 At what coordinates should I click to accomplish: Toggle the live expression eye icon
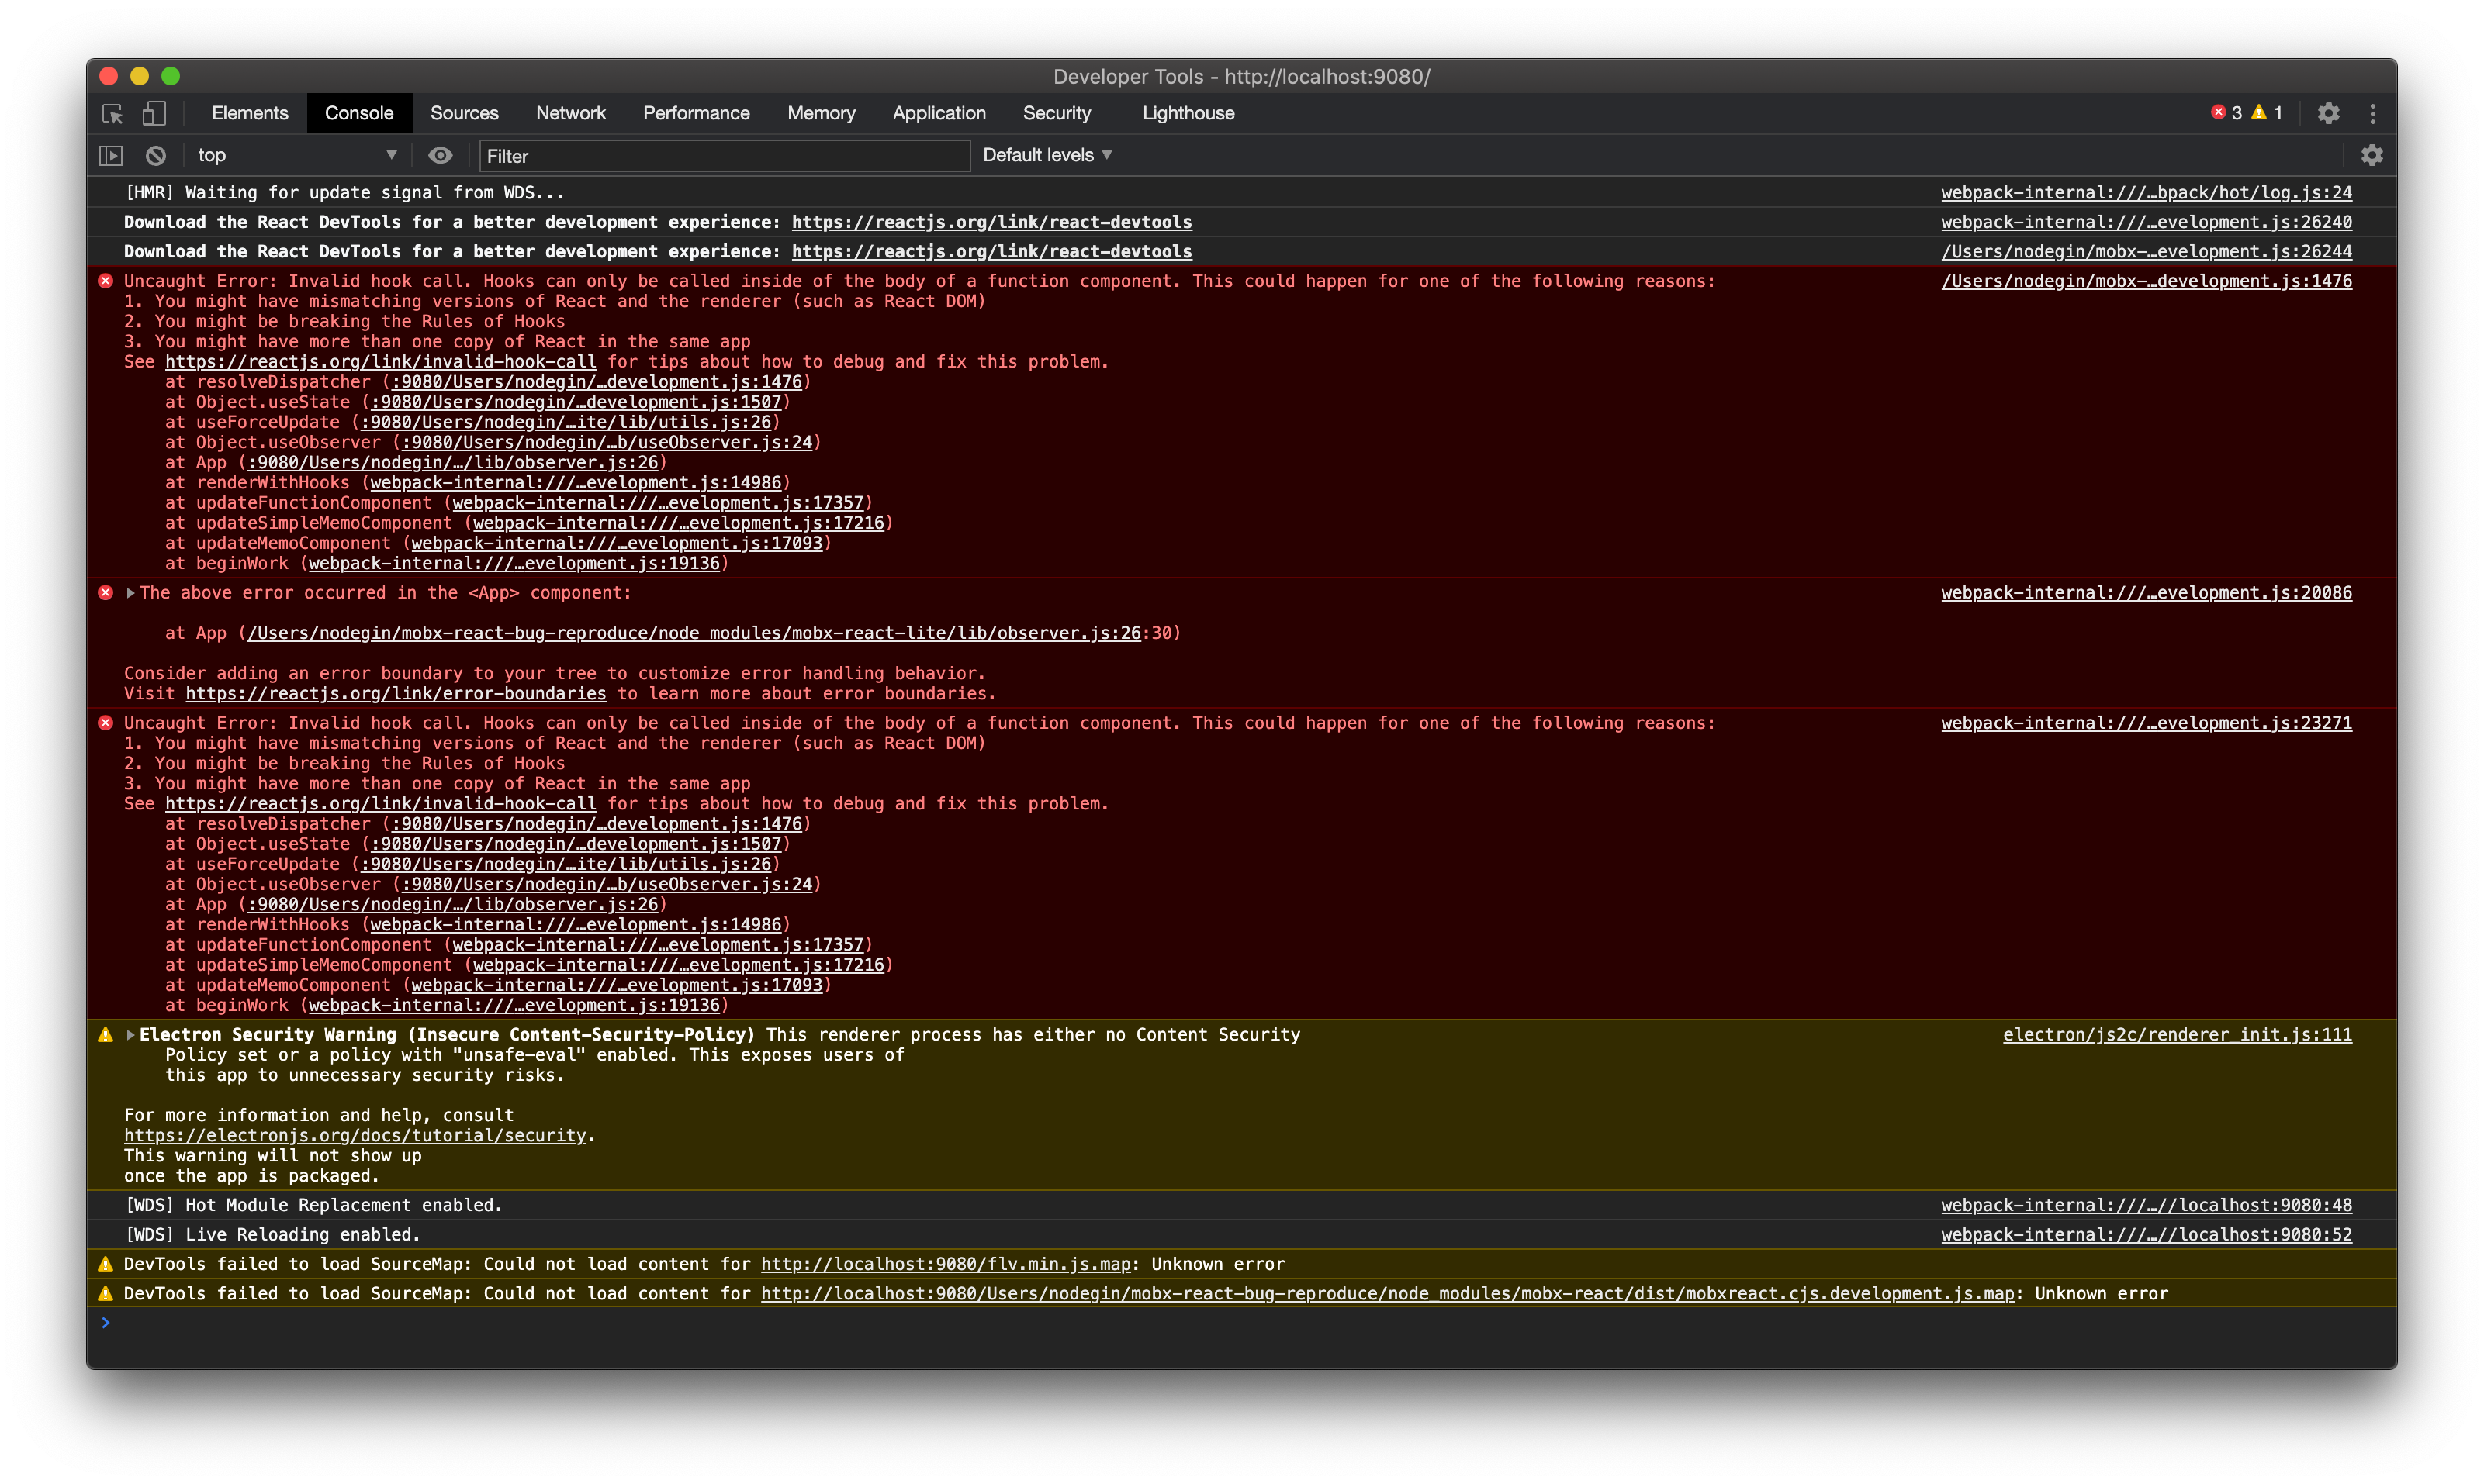click(x=440, y=156)
